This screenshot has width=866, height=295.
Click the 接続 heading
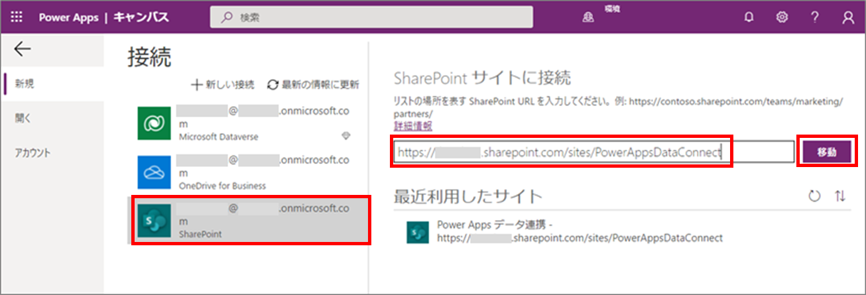pyautogui.click(x=149, y=58)
